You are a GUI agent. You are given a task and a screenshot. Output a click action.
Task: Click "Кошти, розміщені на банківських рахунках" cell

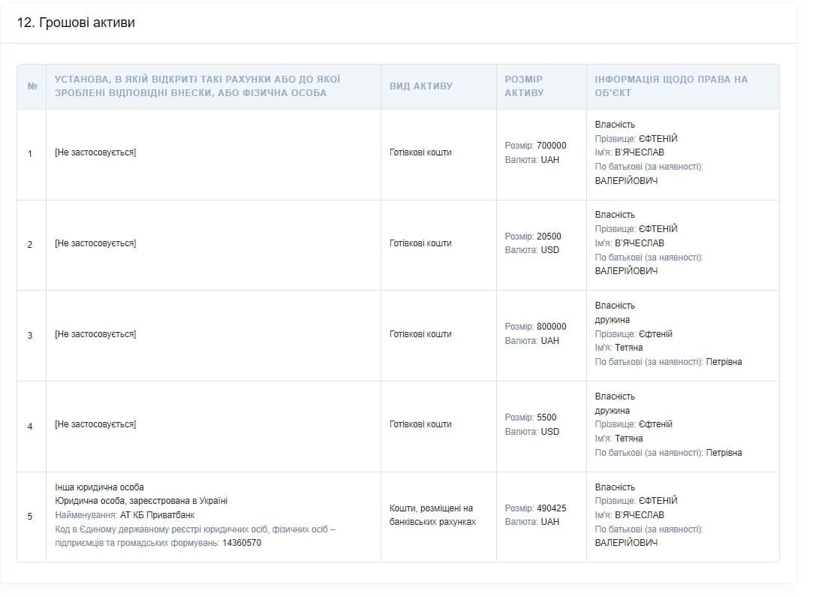coord(432,515)
